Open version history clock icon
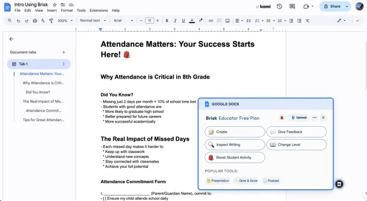 click(x=279, y=6)
